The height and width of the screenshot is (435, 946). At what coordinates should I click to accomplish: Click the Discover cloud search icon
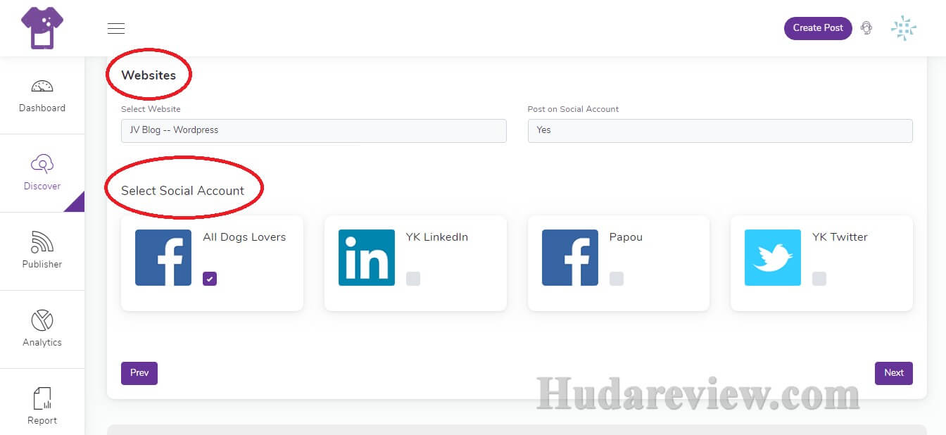(x=42, y=165)
